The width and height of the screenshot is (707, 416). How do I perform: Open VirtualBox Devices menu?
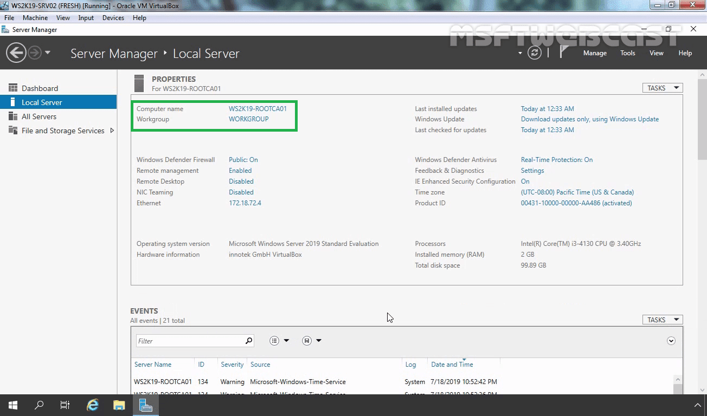tap(113, 18)
